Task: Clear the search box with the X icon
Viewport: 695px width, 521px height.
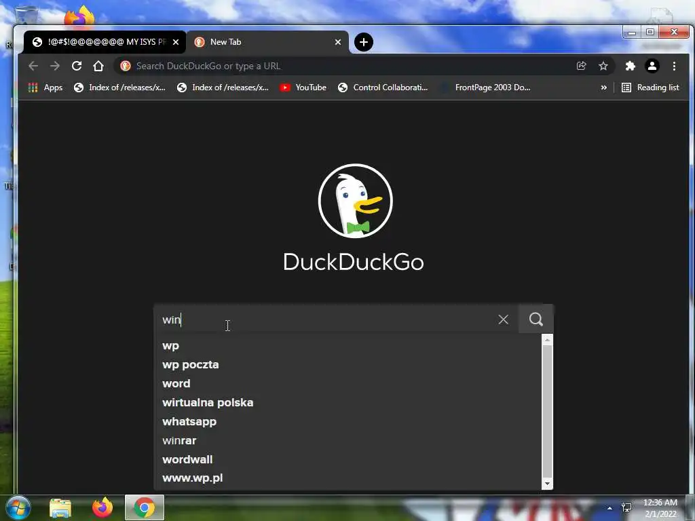Action: [503, 320]
